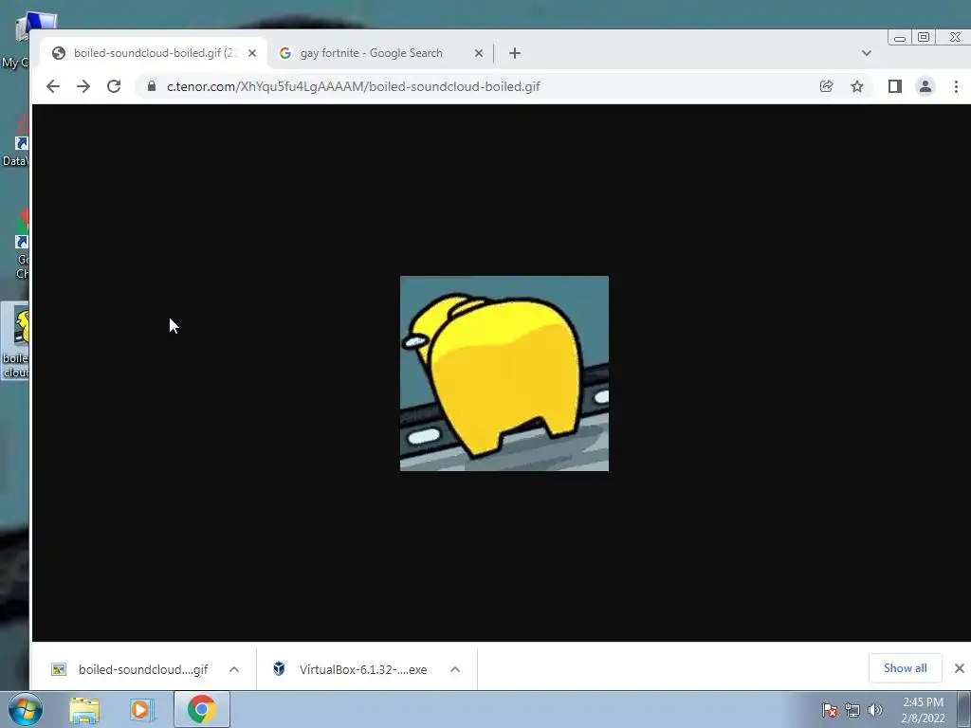Click the address bar URL
The width and height of the screenshot is (971, 728).
353,86
